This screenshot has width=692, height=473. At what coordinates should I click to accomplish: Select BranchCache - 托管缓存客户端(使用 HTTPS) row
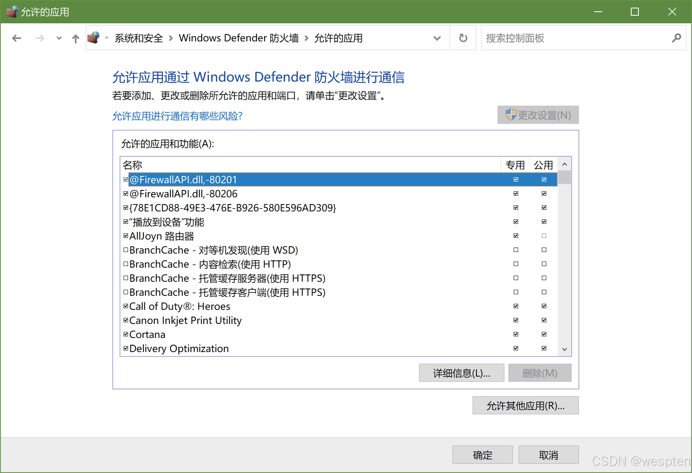coord(339,292)
